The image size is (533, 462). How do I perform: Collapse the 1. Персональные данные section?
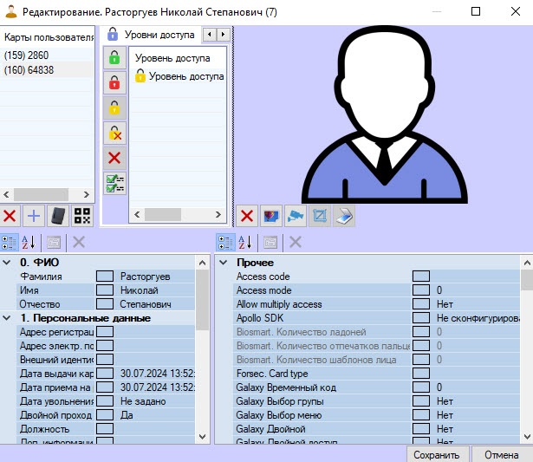coord(8,318)
